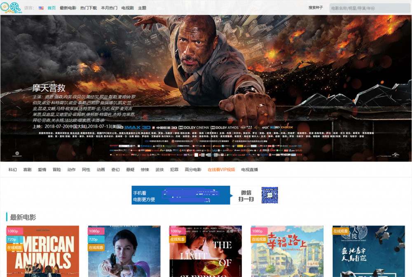This screenshot has width=412, height=277.
Task: Click the US flag language icon
Action: [x=41, y=8]
